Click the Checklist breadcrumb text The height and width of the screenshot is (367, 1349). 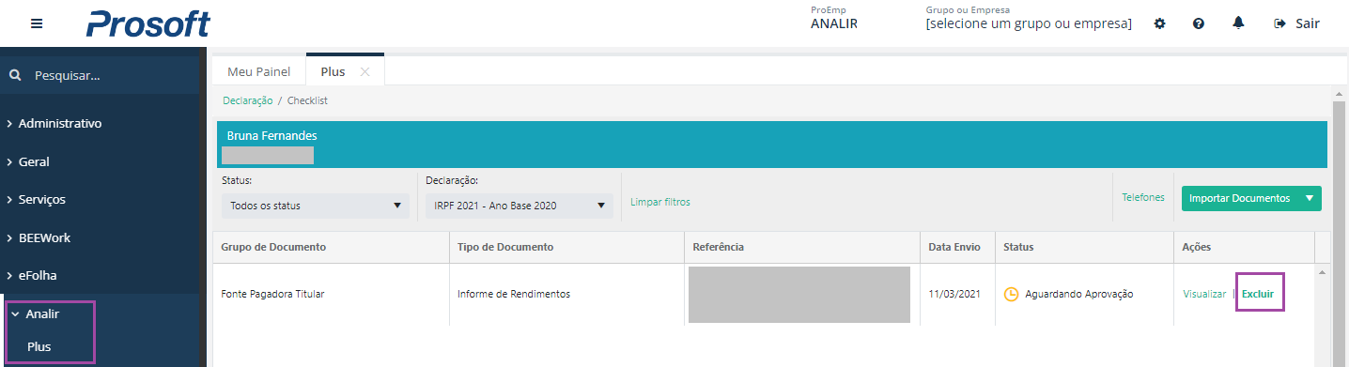point(307,100)
